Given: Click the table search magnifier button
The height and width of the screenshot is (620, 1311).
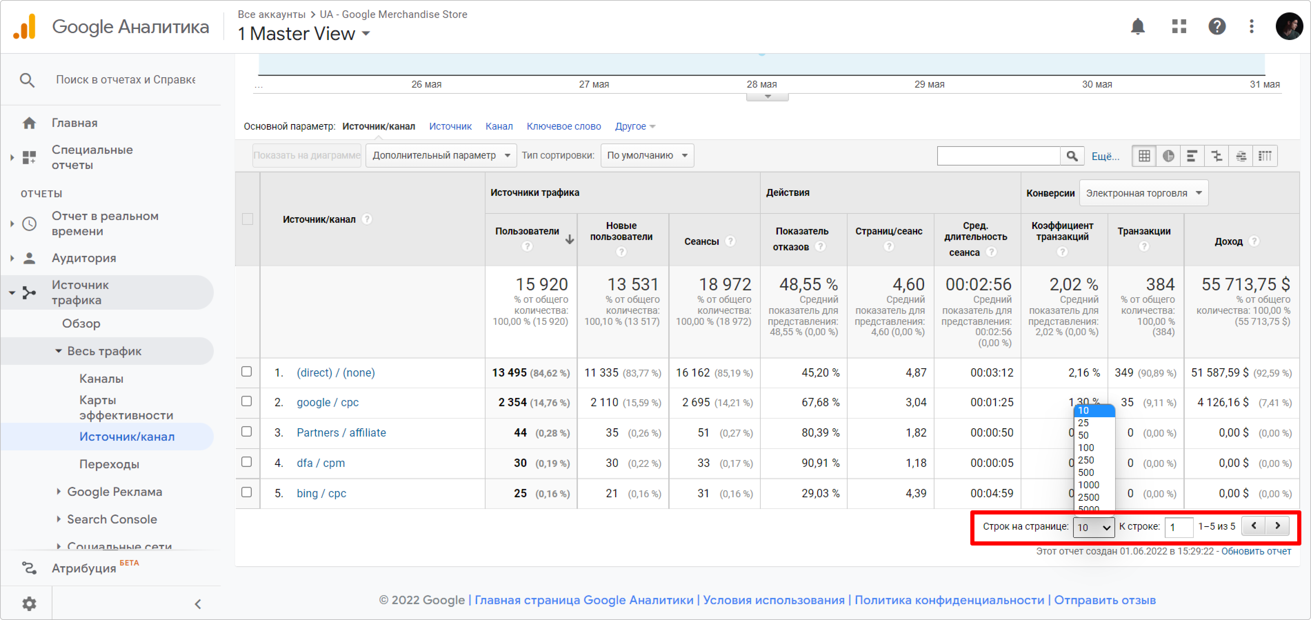Looking at the screenshot, I should coord(1072,156).
